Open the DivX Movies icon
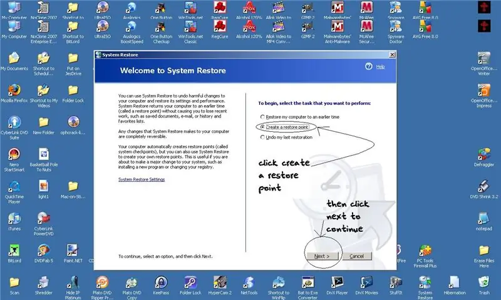 (x=366, y=282)
